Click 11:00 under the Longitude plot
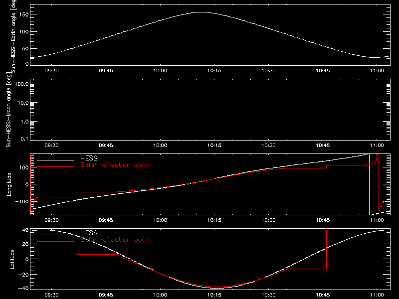This screenshot has width=399, height=299. [377, 220]
